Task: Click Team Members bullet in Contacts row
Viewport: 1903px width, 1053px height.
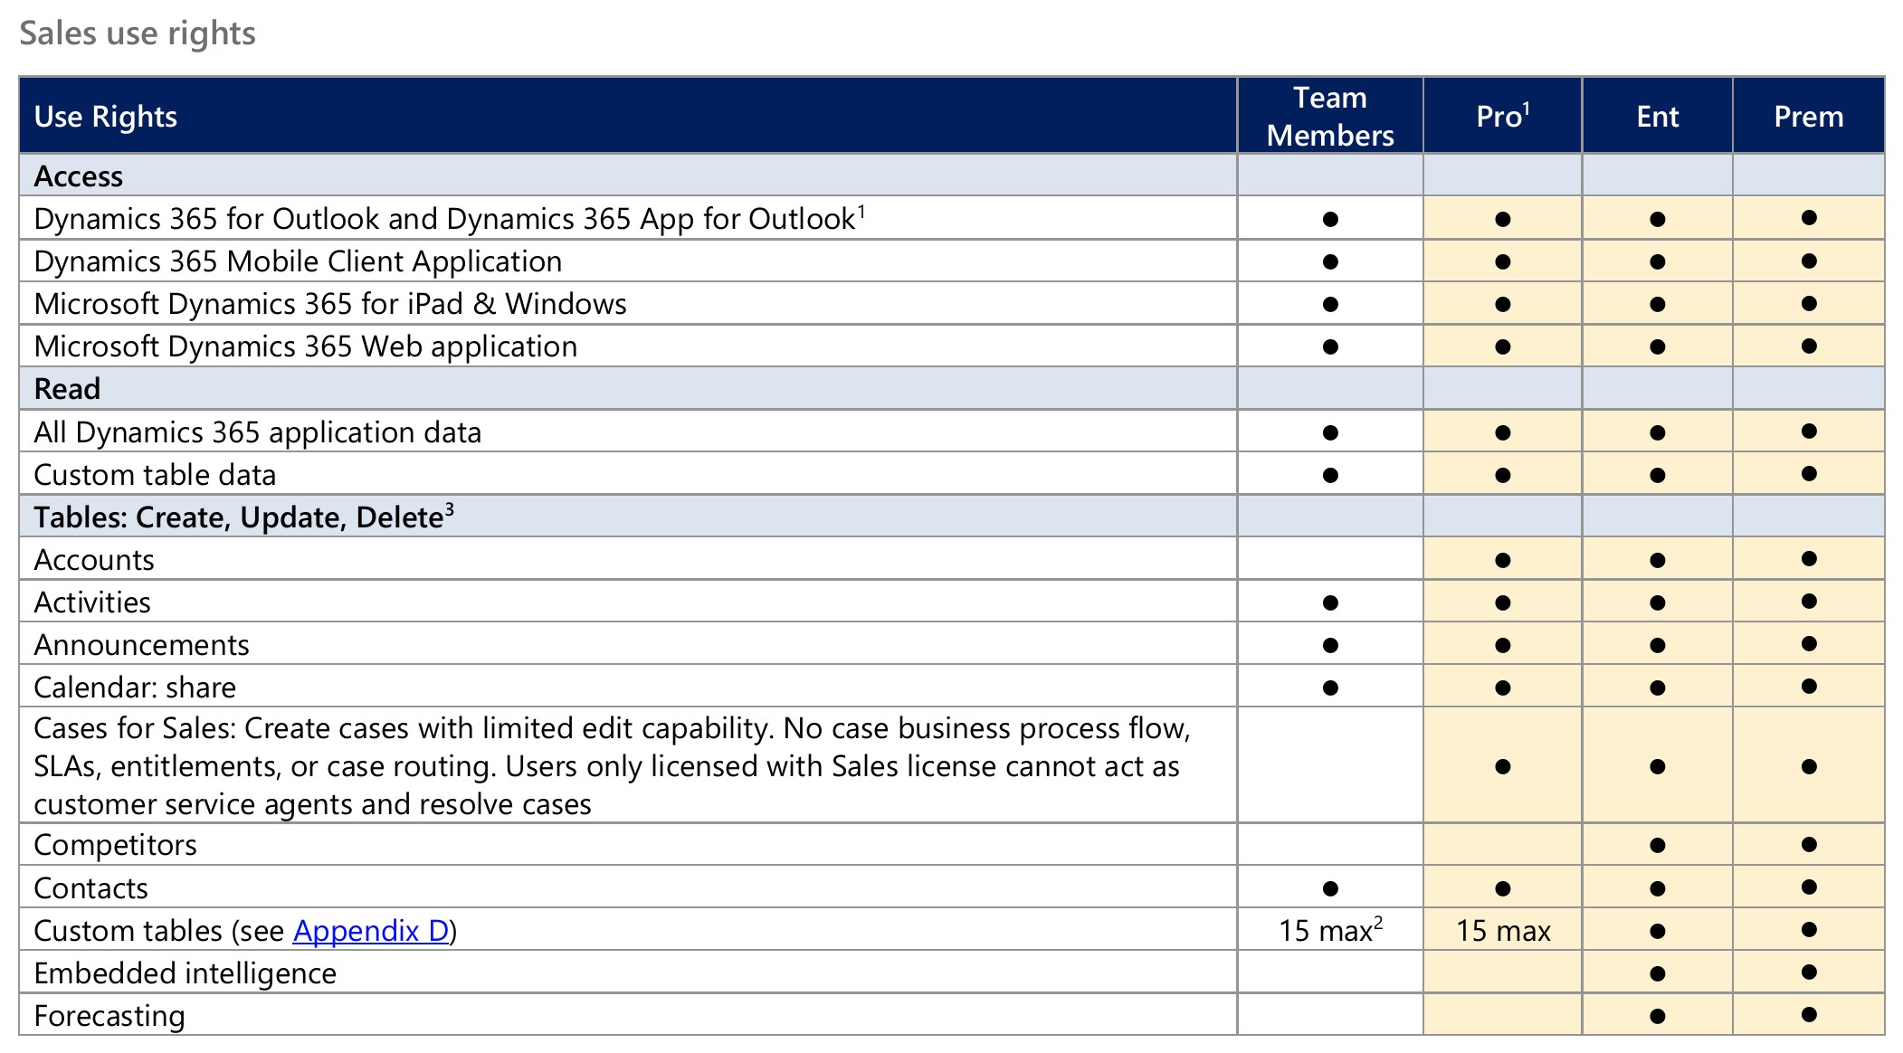Action: [1329, 888]
